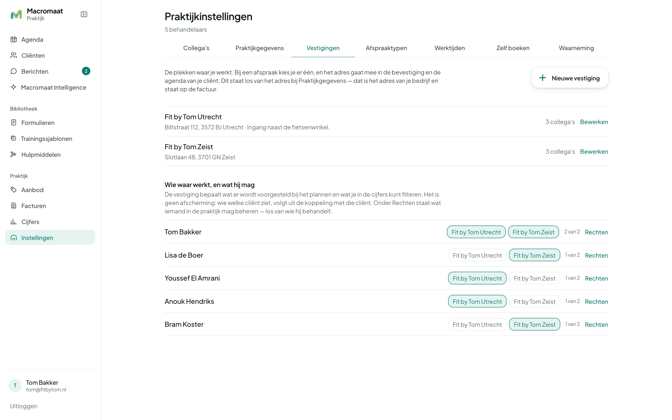Click the Hulpmiddelen tools icon
The height and width of the screenshot is (420, 672).
(x=13, y=154)
